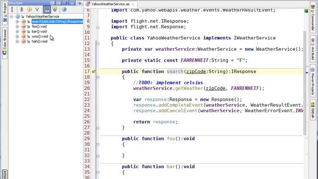Screen dimensions: 318x179
Task: Click method icon next to foo():void
Action: 23,26
